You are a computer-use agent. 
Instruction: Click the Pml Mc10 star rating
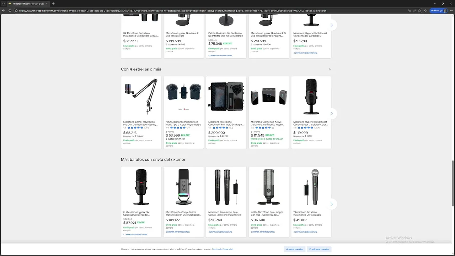(x=220, y=128)
